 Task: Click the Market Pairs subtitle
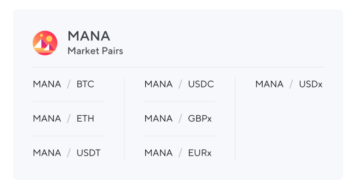pyautogui.click(x=95, y=51)
